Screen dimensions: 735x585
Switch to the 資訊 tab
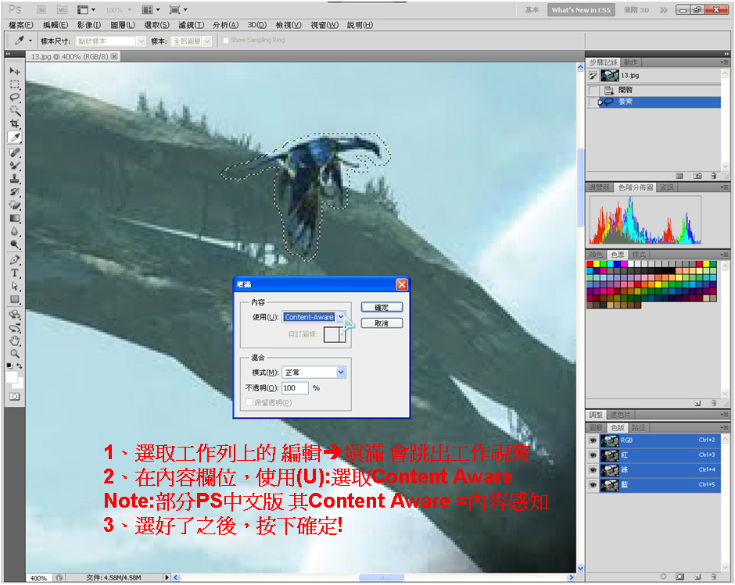point(666,187)
